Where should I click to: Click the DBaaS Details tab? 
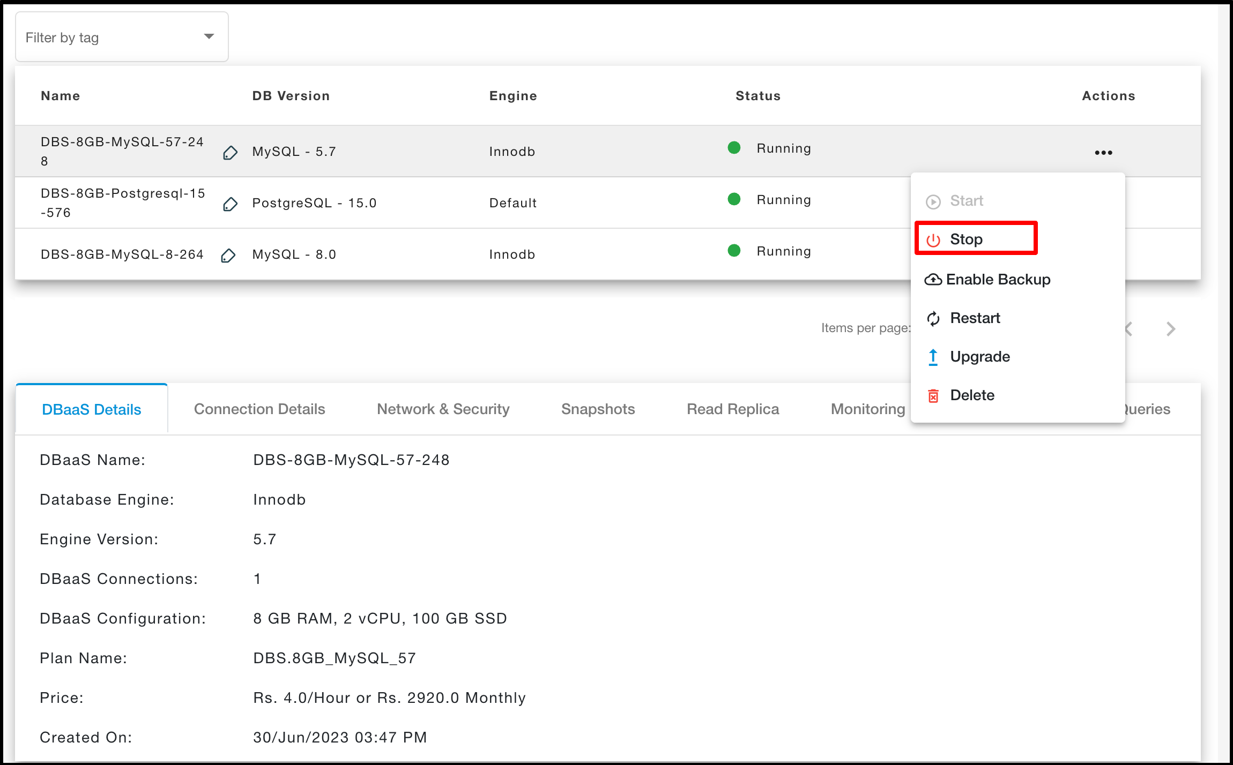92,408
